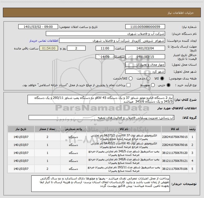The image size is (204, 198).
Task: Open buyer contact information link
Action: (x=44, y=41)
